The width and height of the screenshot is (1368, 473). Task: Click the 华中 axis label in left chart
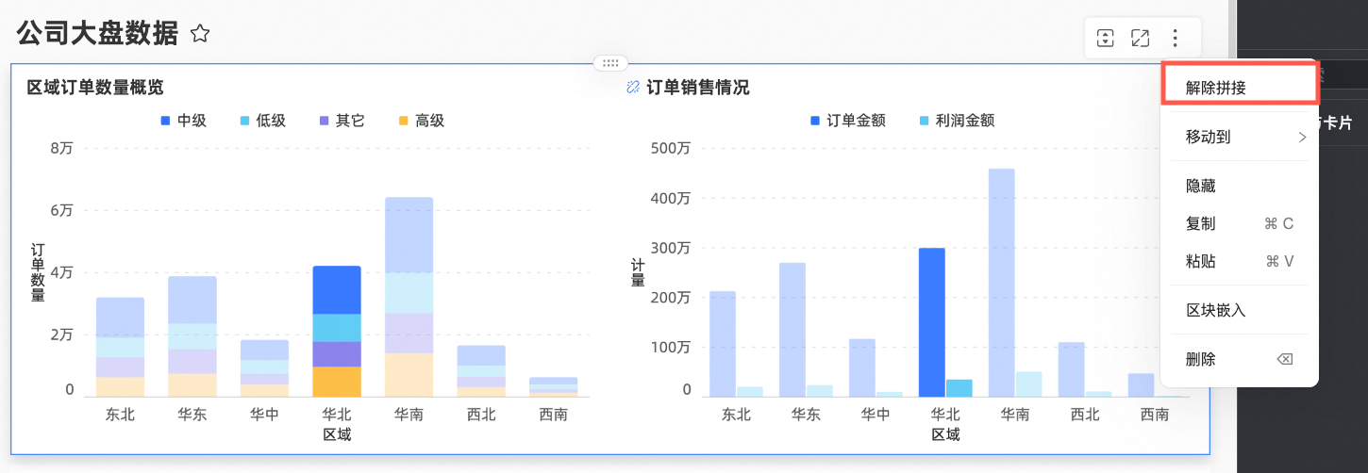[x=264, y=415]
